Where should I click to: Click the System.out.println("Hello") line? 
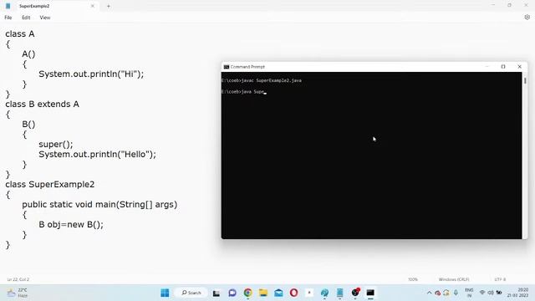click(x=97, y=154)
